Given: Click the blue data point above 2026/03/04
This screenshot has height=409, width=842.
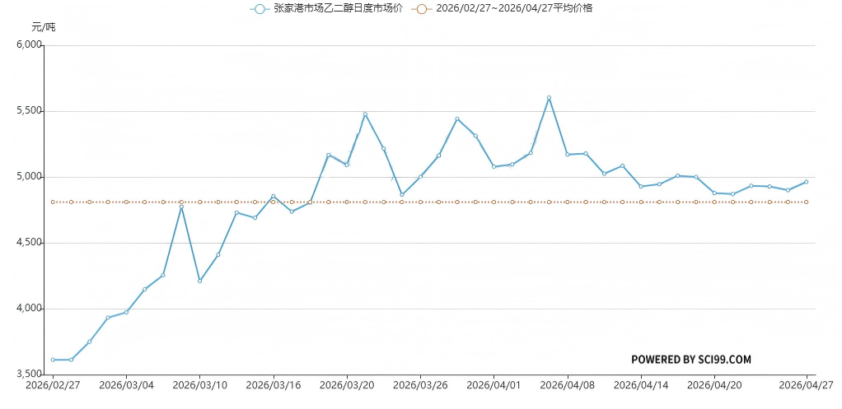Looking at the screenshot, I should click(x=126, y=312).
